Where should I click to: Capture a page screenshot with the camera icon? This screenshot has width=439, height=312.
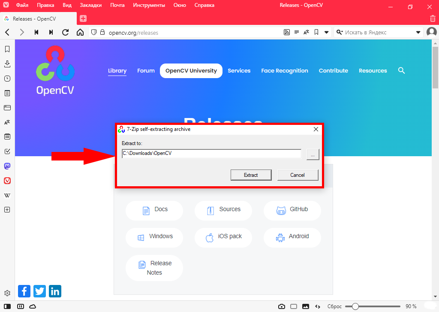click(282, 306)
